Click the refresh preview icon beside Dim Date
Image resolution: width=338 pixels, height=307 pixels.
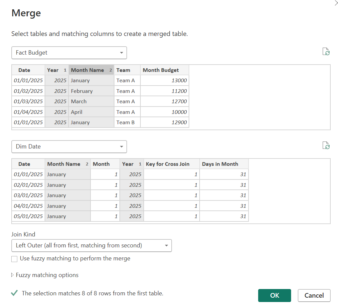[x=326, y=146]
